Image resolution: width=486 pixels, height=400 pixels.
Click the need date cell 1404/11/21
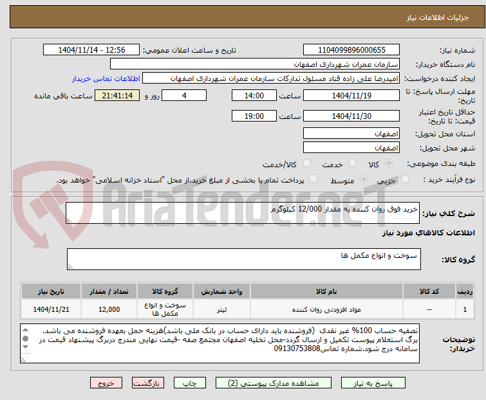[x=51, y=309]
